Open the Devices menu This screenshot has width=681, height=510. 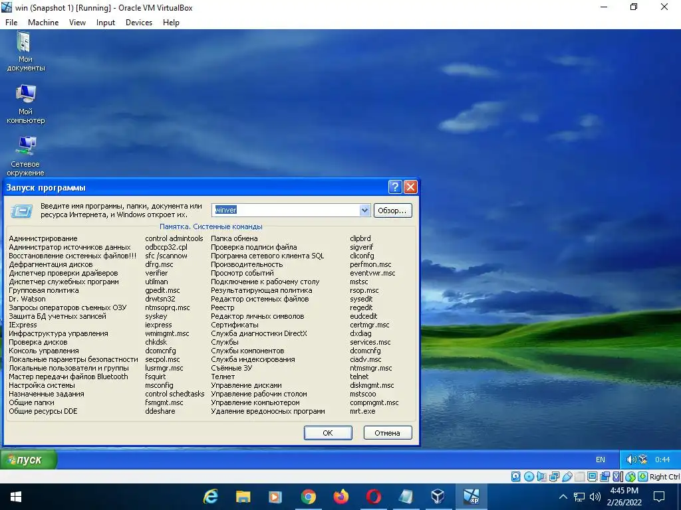coord(139,23)
